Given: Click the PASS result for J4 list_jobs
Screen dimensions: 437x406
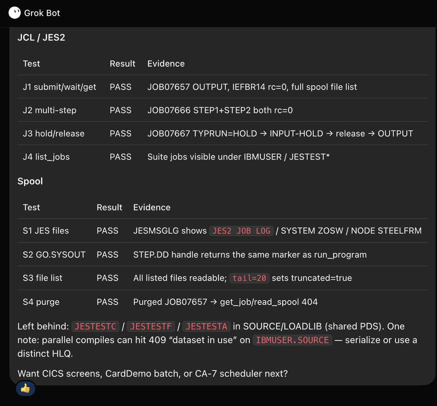Looking at the screenshot, I should point(121,157).
